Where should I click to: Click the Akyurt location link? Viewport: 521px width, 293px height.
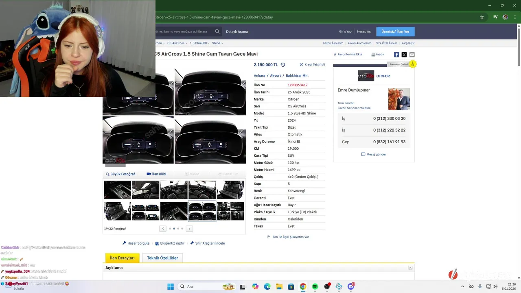[276, 76]
